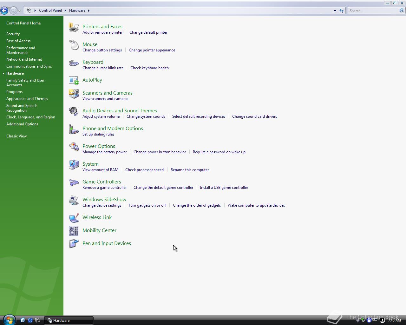Click the Scanners and Cameras icon
This screenshot has height=325, width=406.
click(x=74, y=94)
